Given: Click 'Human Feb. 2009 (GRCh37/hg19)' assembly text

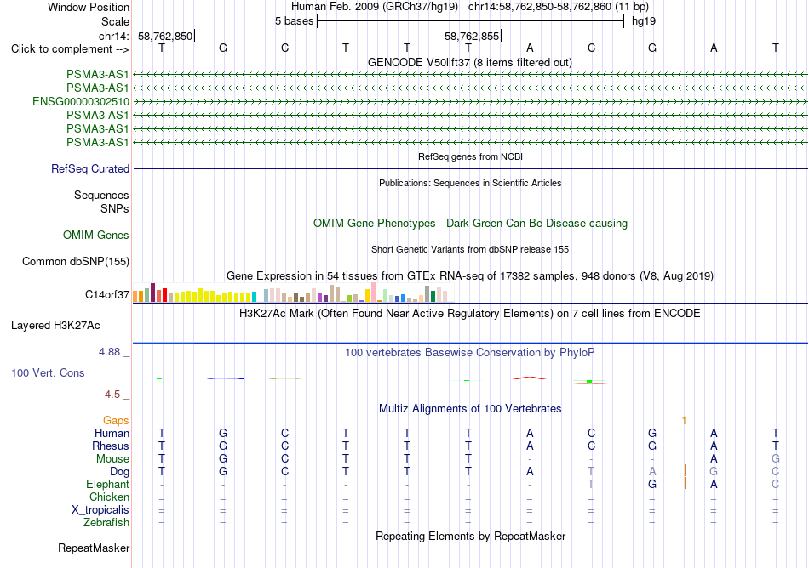Looking at the screenshot, I should click(x=374, y=7).
